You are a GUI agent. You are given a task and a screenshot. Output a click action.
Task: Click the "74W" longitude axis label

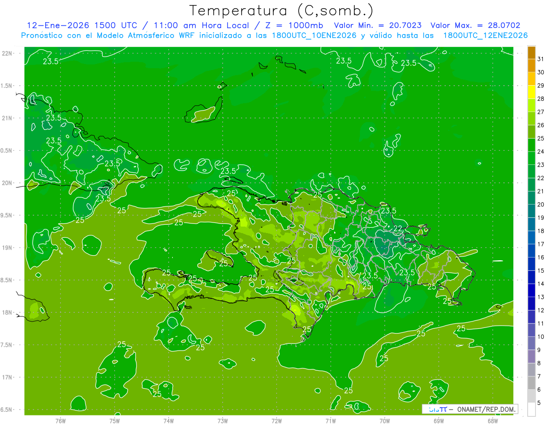pos(168,421)
